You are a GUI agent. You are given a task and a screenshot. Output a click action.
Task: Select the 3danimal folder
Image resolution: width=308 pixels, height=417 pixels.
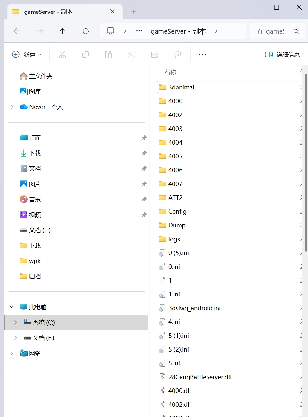[229, 87]
